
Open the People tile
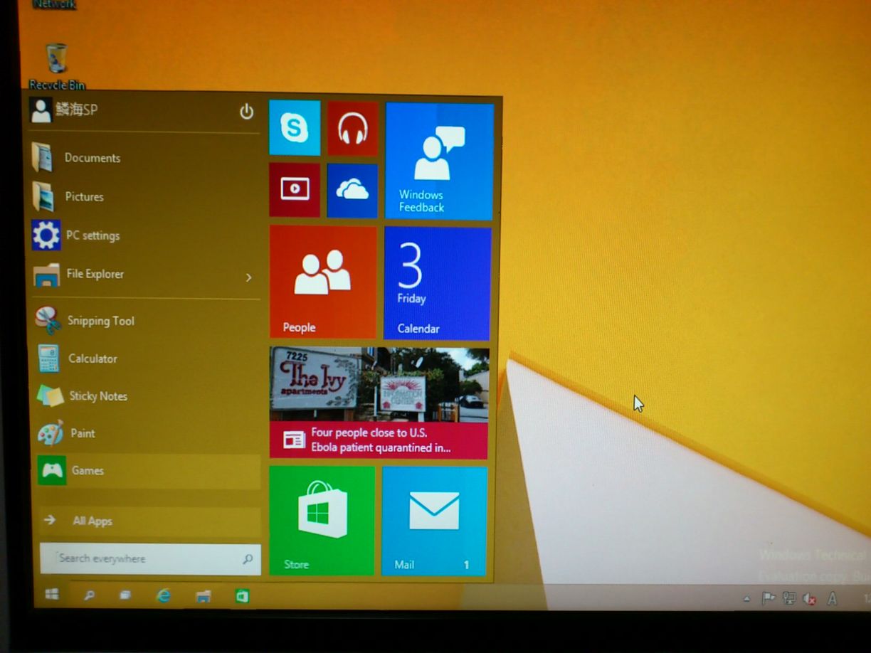(323, 282)
